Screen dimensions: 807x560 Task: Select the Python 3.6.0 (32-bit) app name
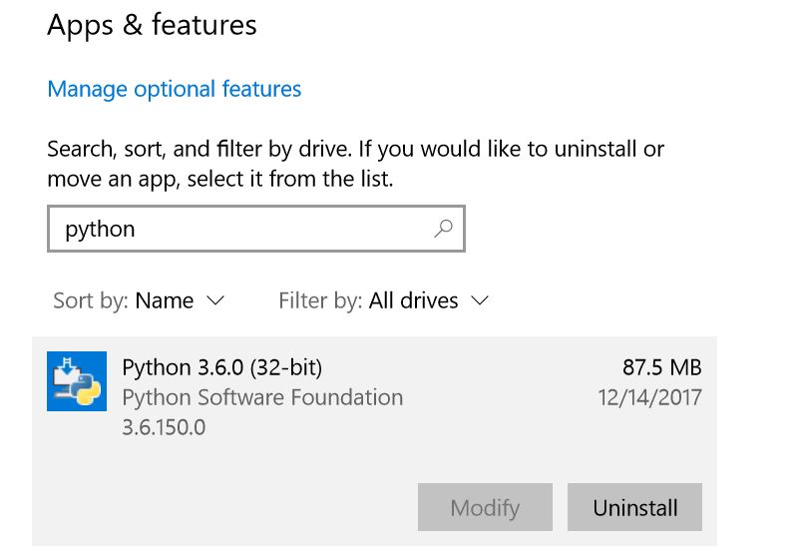click(x=221, y=366)
